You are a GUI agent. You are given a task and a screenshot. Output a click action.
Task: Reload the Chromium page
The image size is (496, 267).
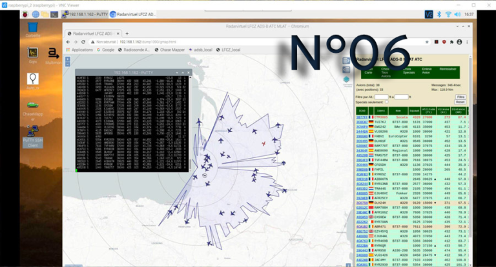click(x=83, y=42)
